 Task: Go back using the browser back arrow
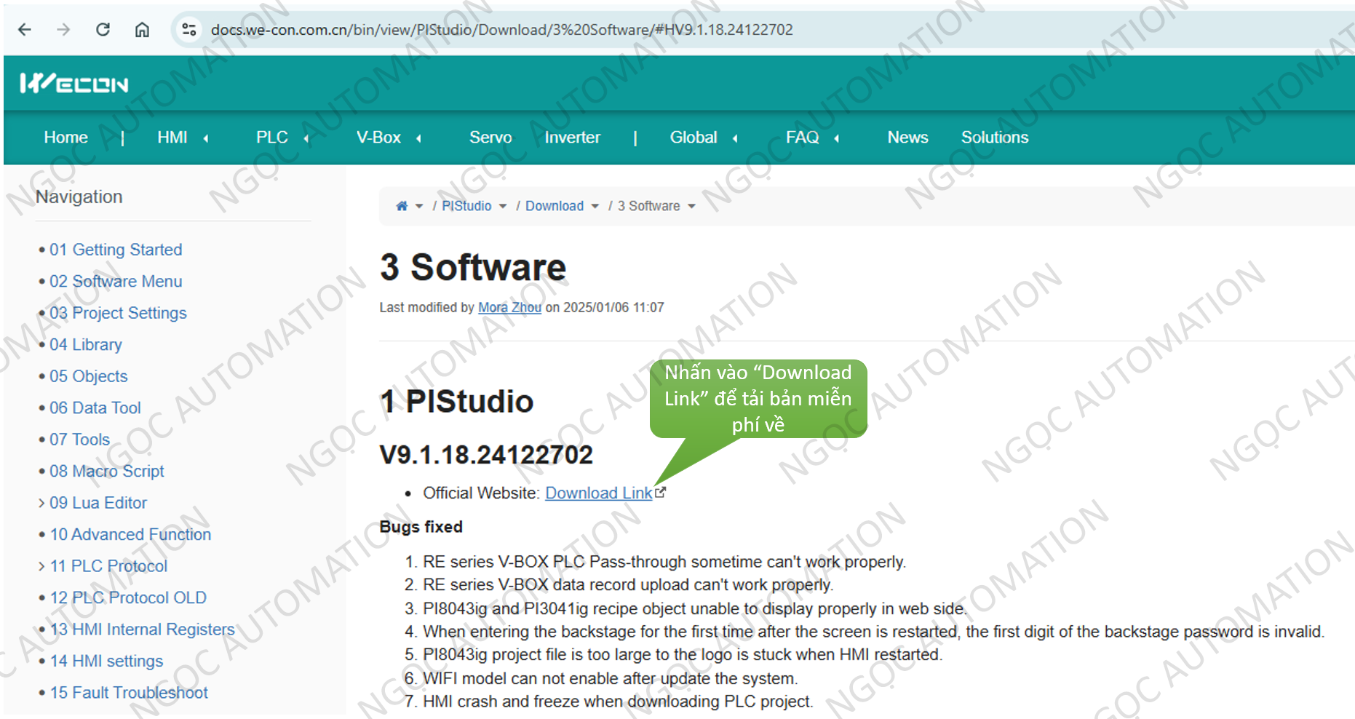(x=25, y=30)
